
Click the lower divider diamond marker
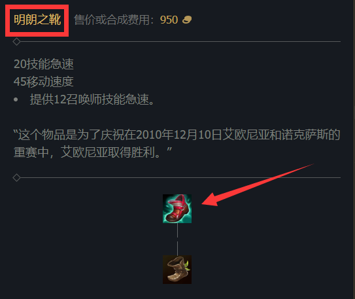[16, 177]
